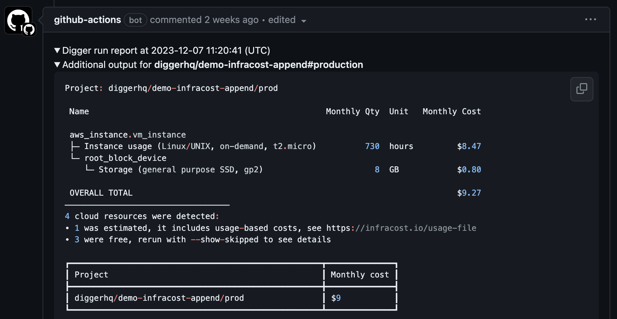Click the 'commented 2 weeks ago' timestamp
The height and width of the screenshot is (319, 617).
click(204, 20)
